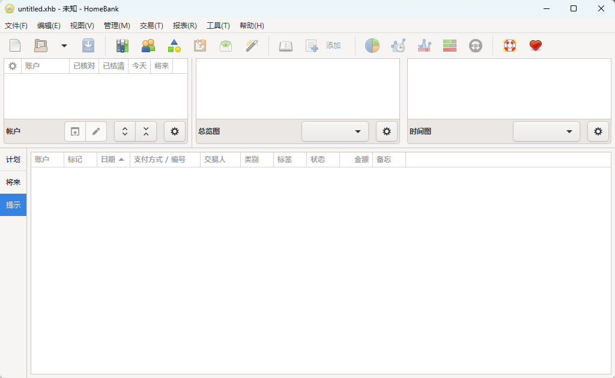Open the vehicle cost steering wheel icon

(x=476, y=46)
